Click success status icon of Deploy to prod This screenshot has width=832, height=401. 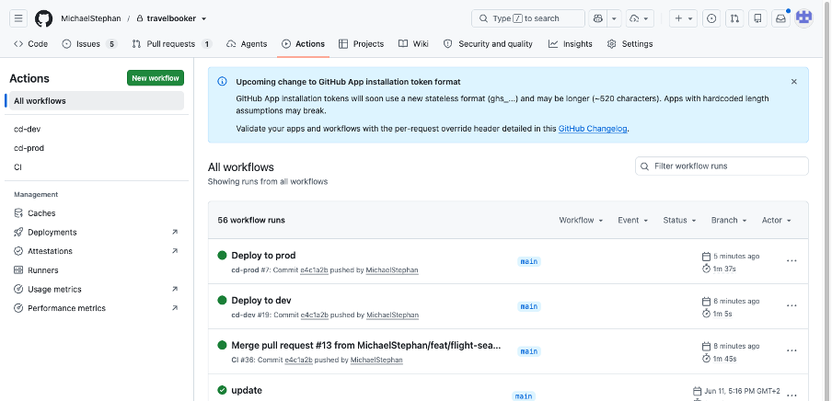pos(223,255)
